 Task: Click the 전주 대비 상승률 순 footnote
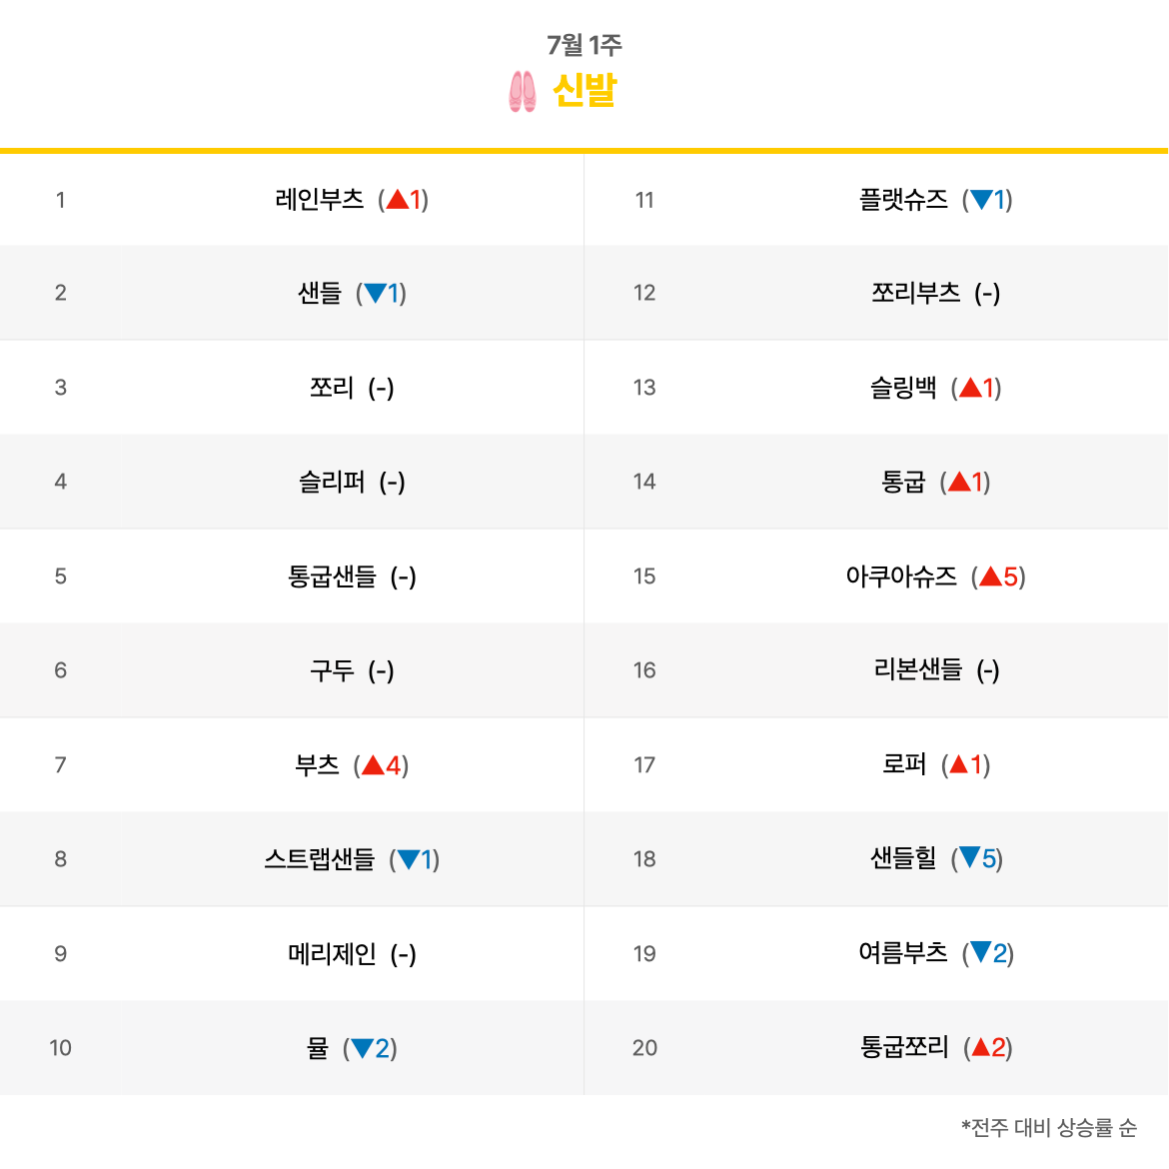click(x=1049, y=1127)
